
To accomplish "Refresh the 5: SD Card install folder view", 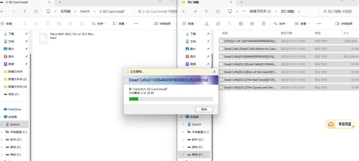I will 36,11.
